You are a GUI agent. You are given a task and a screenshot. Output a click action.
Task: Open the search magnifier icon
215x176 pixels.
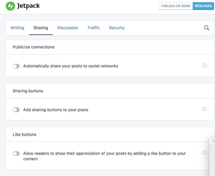[206, 28]
